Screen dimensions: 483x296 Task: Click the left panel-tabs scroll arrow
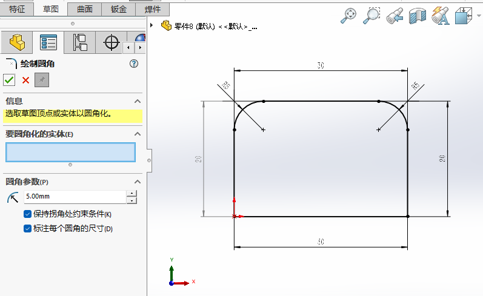128,48
